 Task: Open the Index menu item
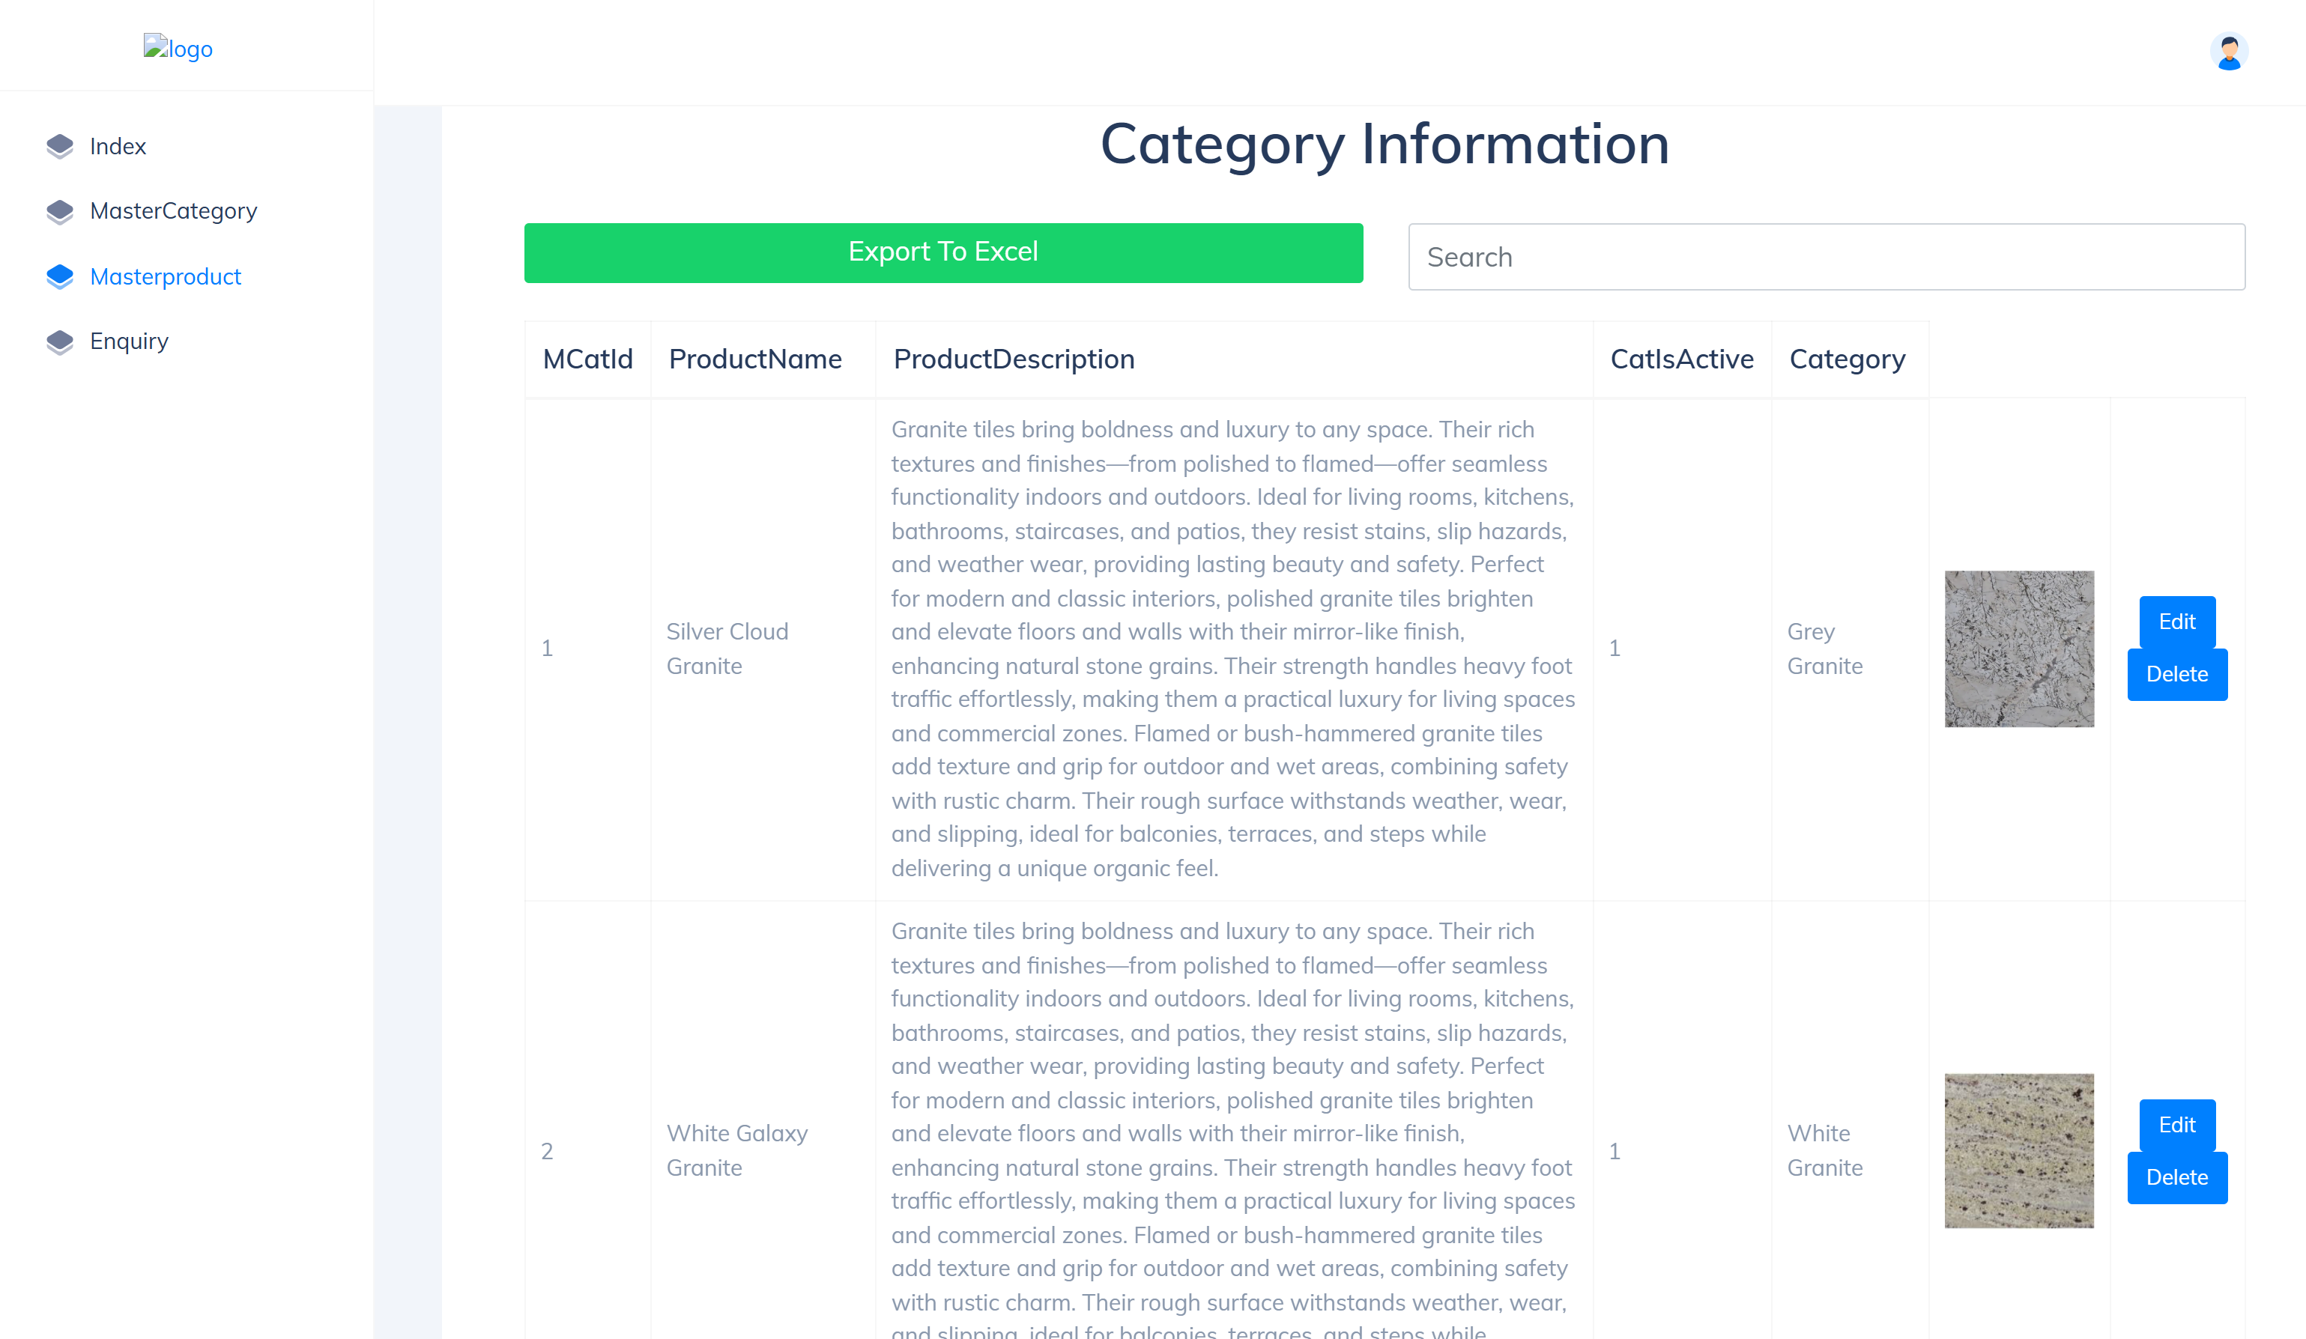coord(118,146)
